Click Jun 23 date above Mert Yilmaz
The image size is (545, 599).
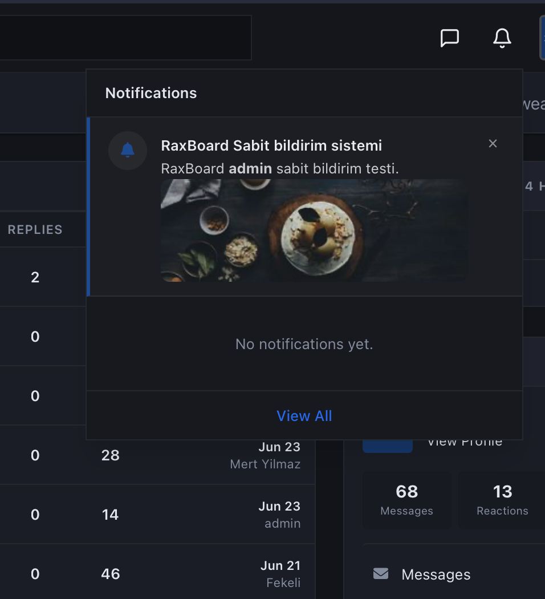(x=279, y=447)
